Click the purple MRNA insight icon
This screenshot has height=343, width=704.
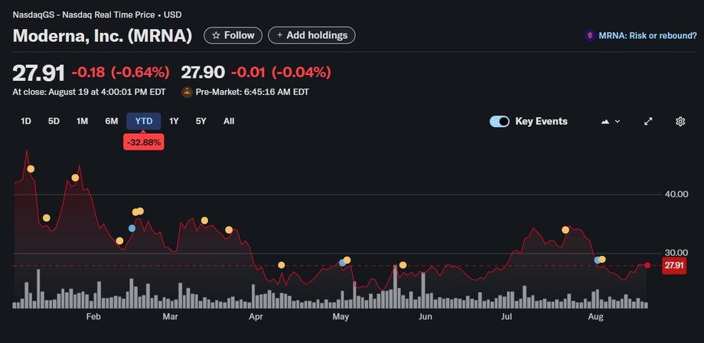[589, 35]
